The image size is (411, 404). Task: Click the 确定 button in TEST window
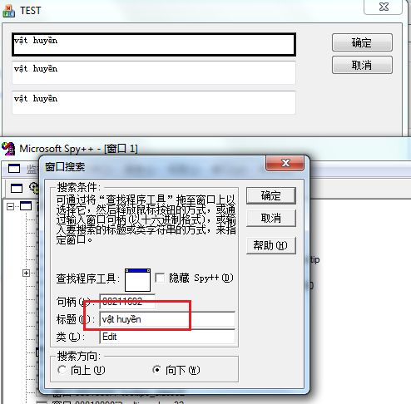pos(362,42)
